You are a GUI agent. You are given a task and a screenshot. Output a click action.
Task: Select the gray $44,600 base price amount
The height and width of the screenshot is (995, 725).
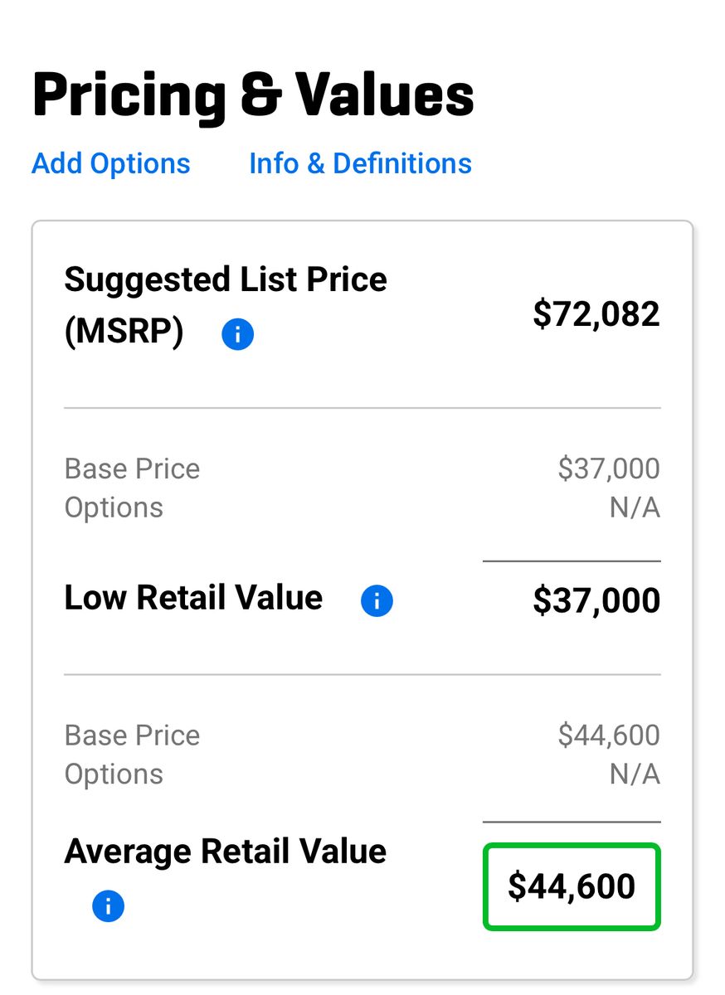pyautogui.click(x=608, y=735)
